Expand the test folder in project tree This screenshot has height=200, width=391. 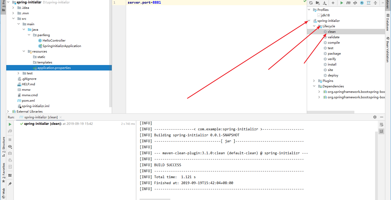pos(18,73)
